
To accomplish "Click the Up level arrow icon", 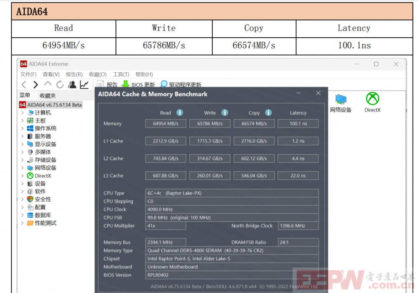I will [48, 84].
